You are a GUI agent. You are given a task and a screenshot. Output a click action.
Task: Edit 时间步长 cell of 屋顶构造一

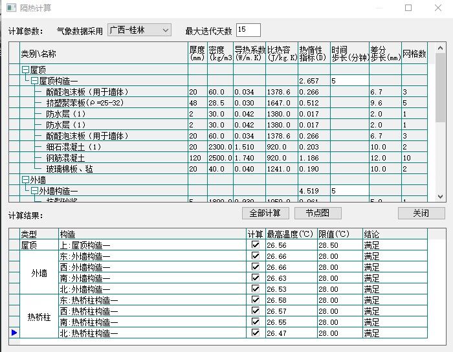click(x=349, y=81)
